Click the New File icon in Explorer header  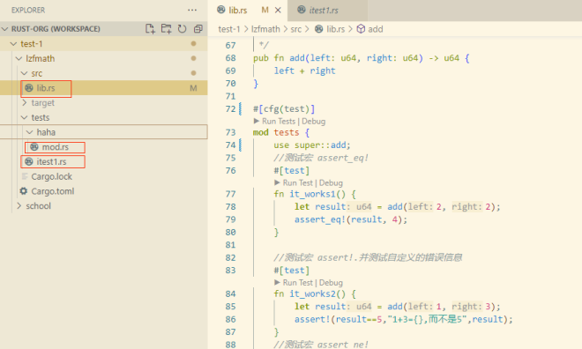pyautogui.click(x=150, y=28)
